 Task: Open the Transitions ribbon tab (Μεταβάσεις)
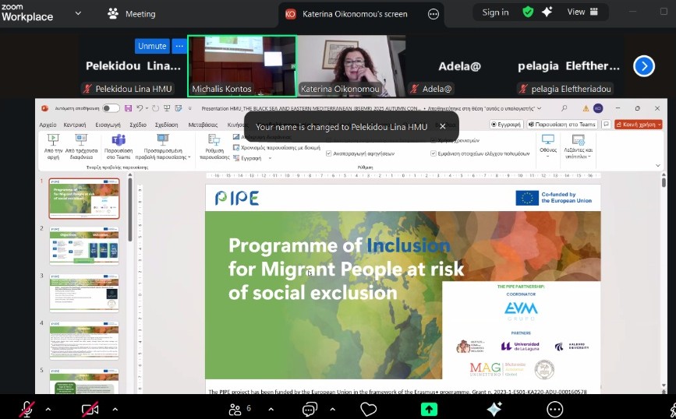coord(203,125)
